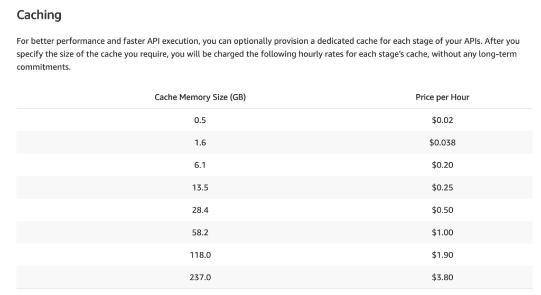Click the caching description paragraph text
Viewport: 541px width, 295px height.
264,54
